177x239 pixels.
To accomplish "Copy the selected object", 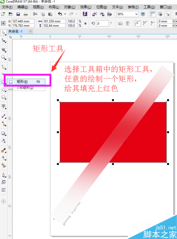I will (43, 14).
